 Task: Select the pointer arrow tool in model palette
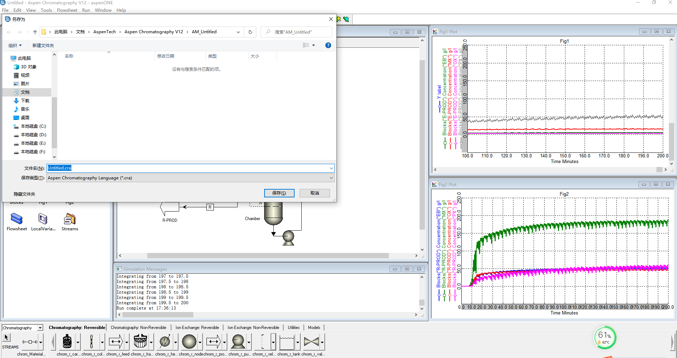pos(6,338)
